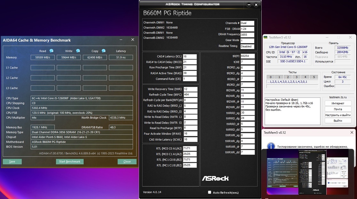Click the CAS# Latency (tCL) value field
357x199 pixels.
click(x=190, y=56)
